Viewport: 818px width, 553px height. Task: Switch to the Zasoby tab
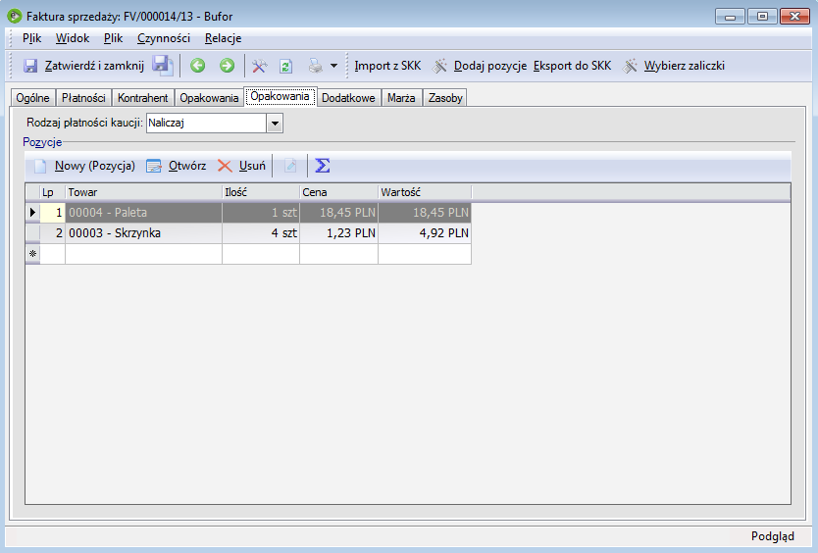point(445,98)
